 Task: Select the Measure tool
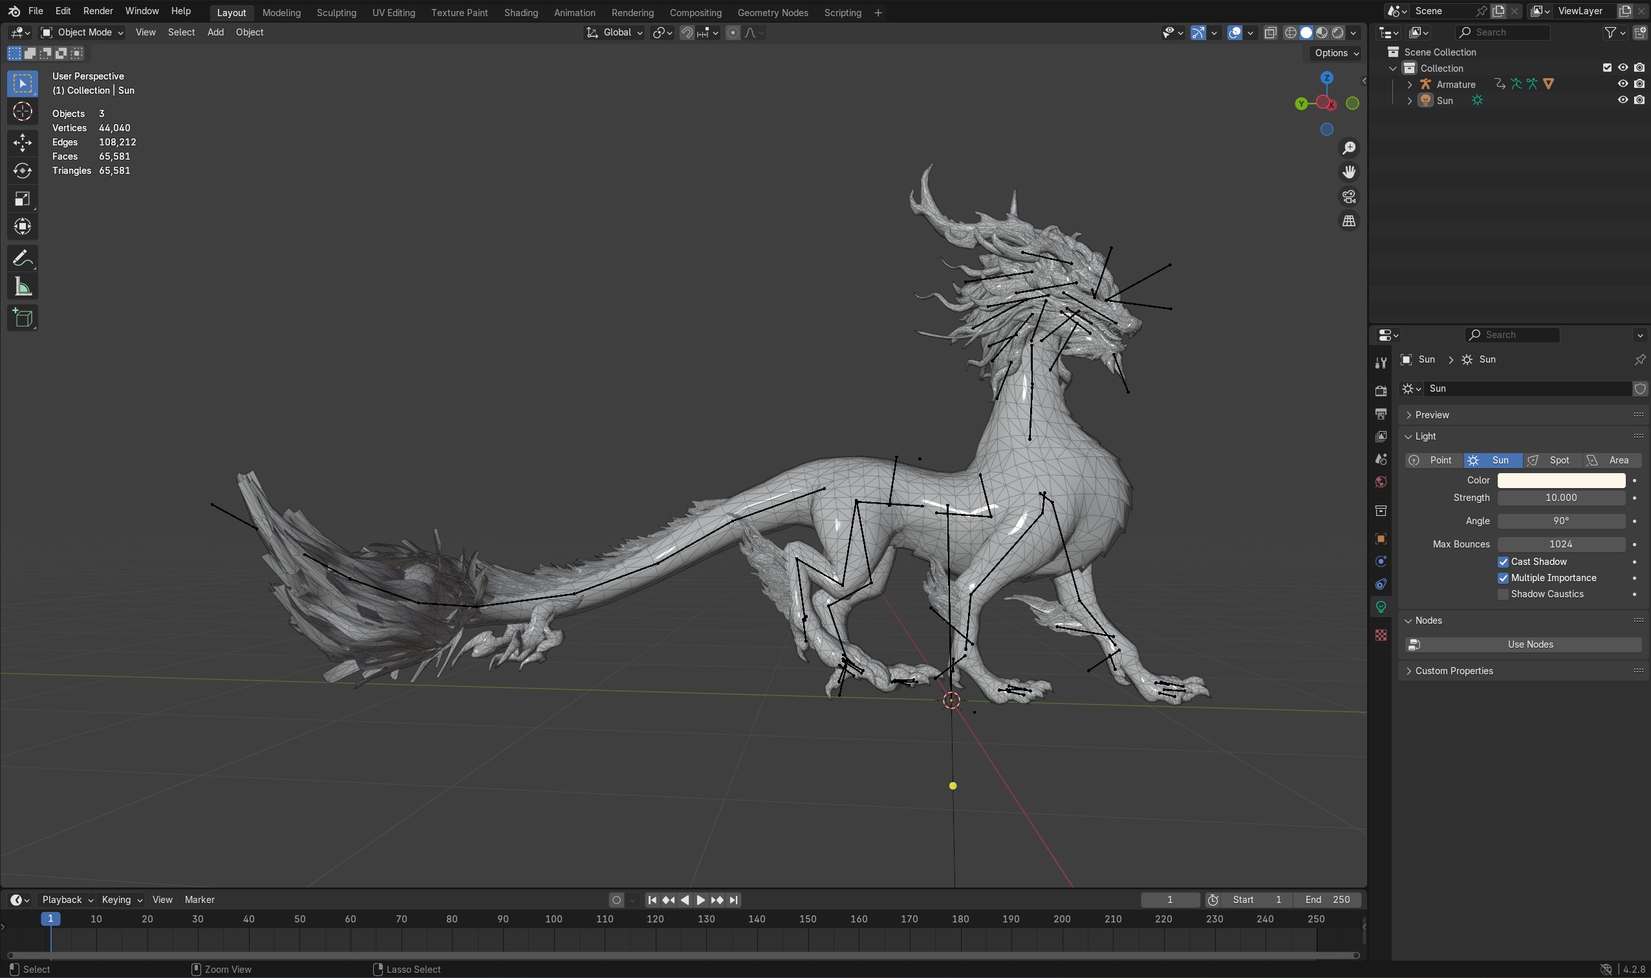(x=23, y=287)
